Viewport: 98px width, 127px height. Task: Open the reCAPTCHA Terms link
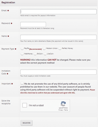coord(66,110)
